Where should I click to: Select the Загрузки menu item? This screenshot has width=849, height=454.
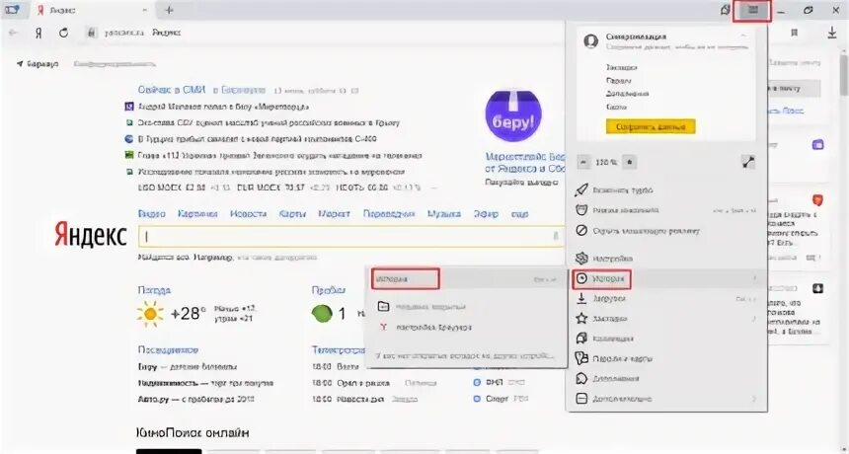pos(666,299)
